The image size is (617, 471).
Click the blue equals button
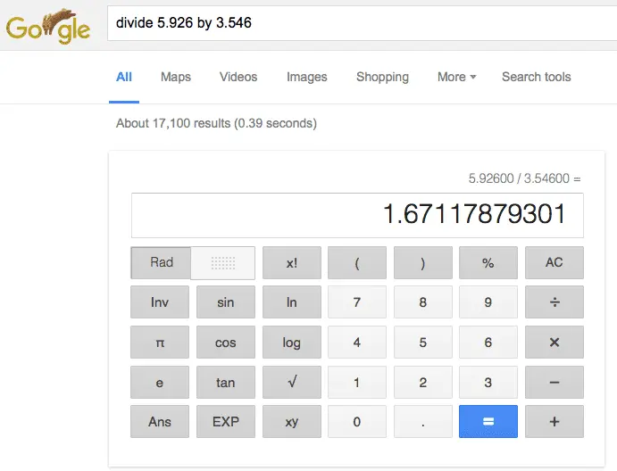click(x=488, y=421)
